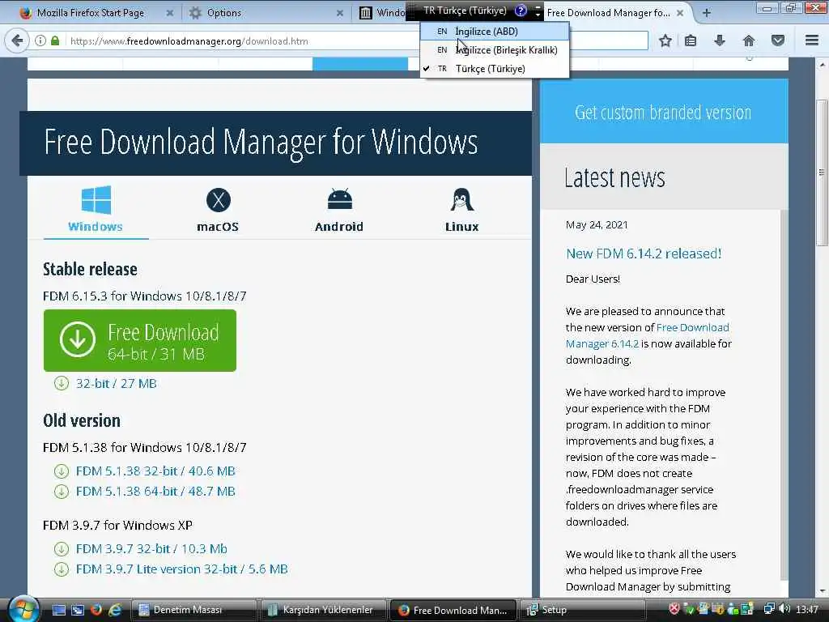Click download icon beside 32-bit / 27 MB
Image resolution: width=829 pixels, height=622 pixels.
click(x=62, y=383)
